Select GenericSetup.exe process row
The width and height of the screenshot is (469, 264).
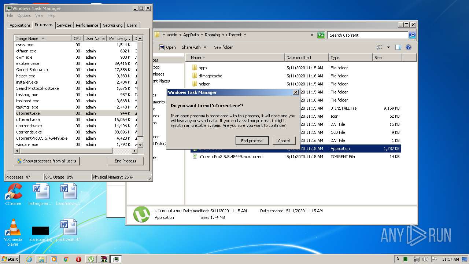click(x=76, y=70)
